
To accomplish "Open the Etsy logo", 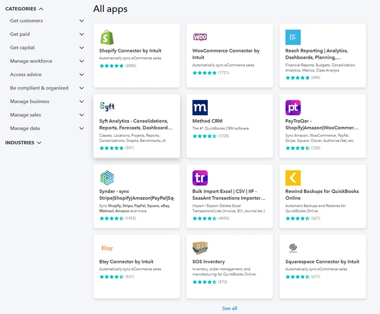I will [x=107, y=248].
